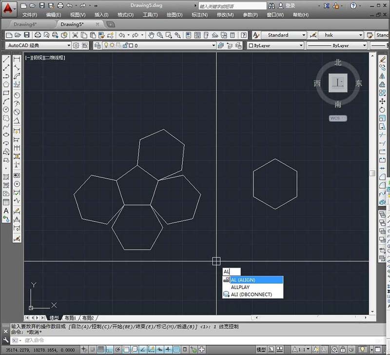This screenshot has height=355, width=390.
Task: Open the ByLayer color control
Action: click(275, 45)
